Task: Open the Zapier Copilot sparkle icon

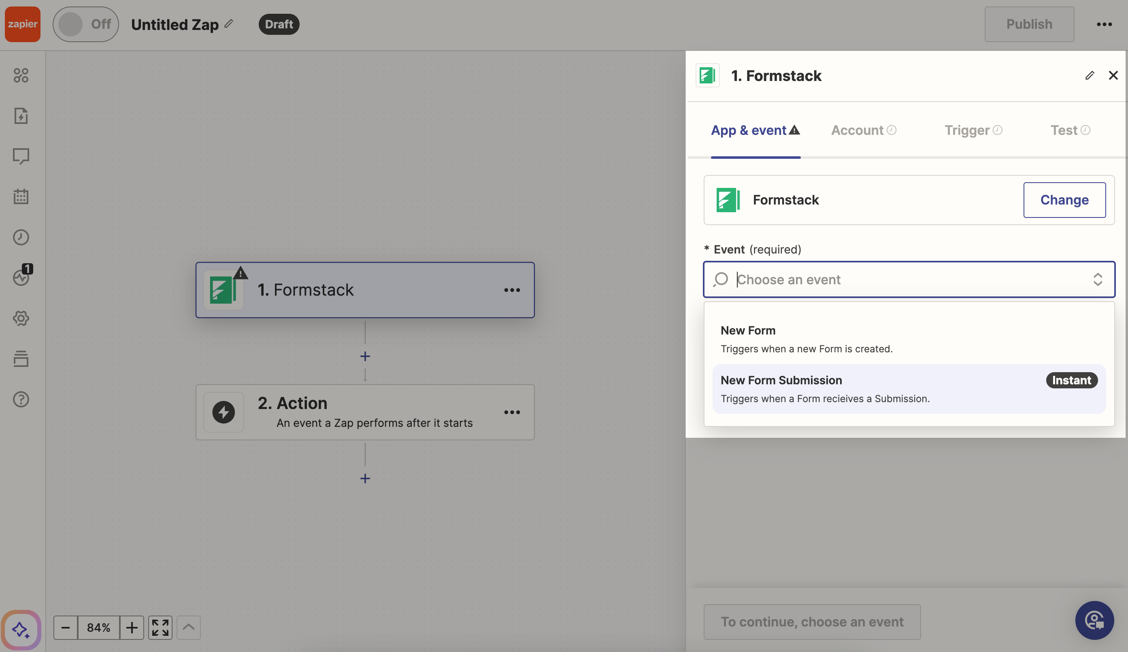Action: point(21,630)
